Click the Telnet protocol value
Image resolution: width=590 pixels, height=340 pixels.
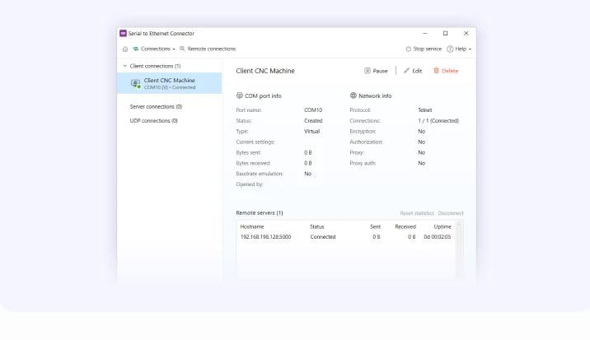coord(425,110)
